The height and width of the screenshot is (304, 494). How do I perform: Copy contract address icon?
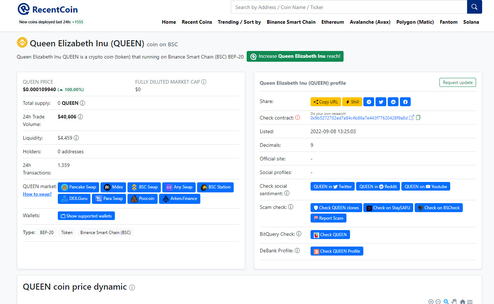click(418, 118)
